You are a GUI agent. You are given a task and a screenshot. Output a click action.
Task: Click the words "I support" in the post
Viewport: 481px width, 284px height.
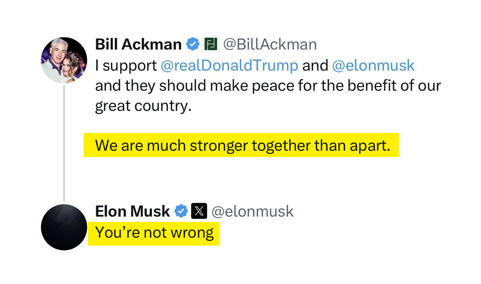coord(126,66)
